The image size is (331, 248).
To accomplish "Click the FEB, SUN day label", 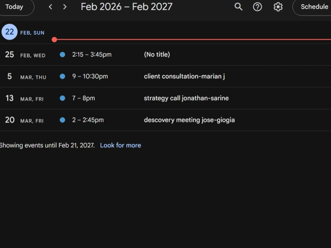I will 32,33.
